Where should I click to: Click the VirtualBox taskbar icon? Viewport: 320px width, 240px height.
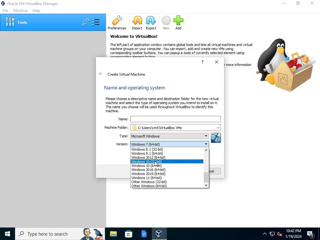click(159, 234)
